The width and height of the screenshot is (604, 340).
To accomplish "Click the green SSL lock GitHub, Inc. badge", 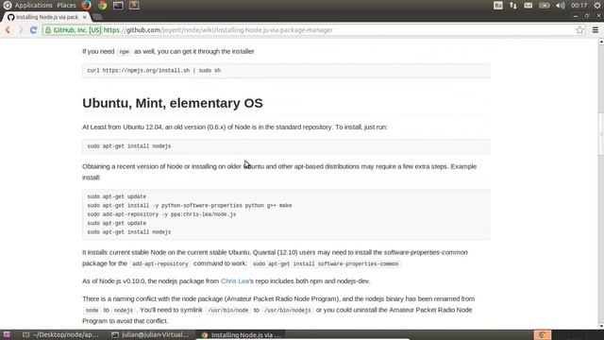I will point(74,30).
